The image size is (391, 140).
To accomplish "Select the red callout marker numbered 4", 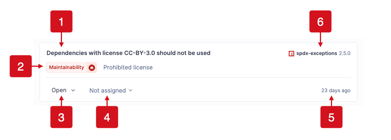I will click(107, 117).
